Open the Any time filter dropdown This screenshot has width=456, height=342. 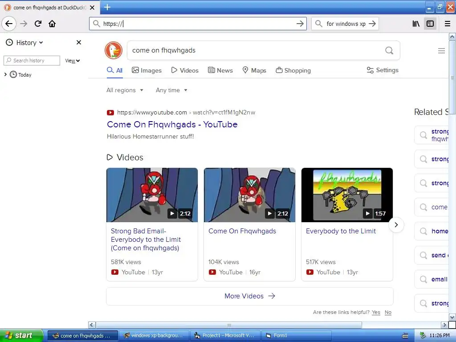[x=171, y=90]
